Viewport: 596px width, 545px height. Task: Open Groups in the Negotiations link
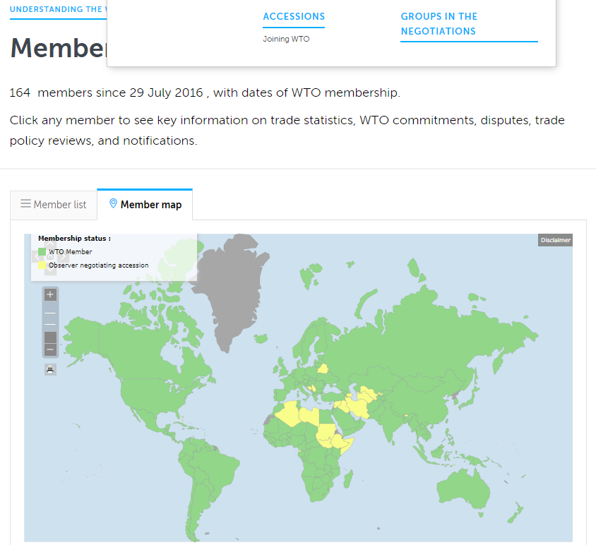pyautogui.click(x=439, y=23)
